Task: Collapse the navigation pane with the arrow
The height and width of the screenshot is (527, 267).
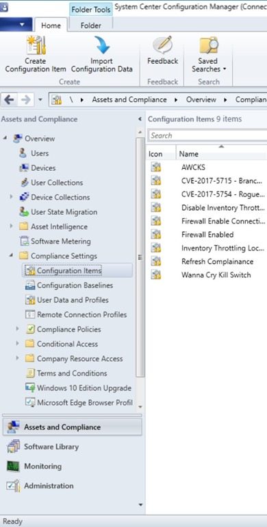Action: tap(140, 119)
